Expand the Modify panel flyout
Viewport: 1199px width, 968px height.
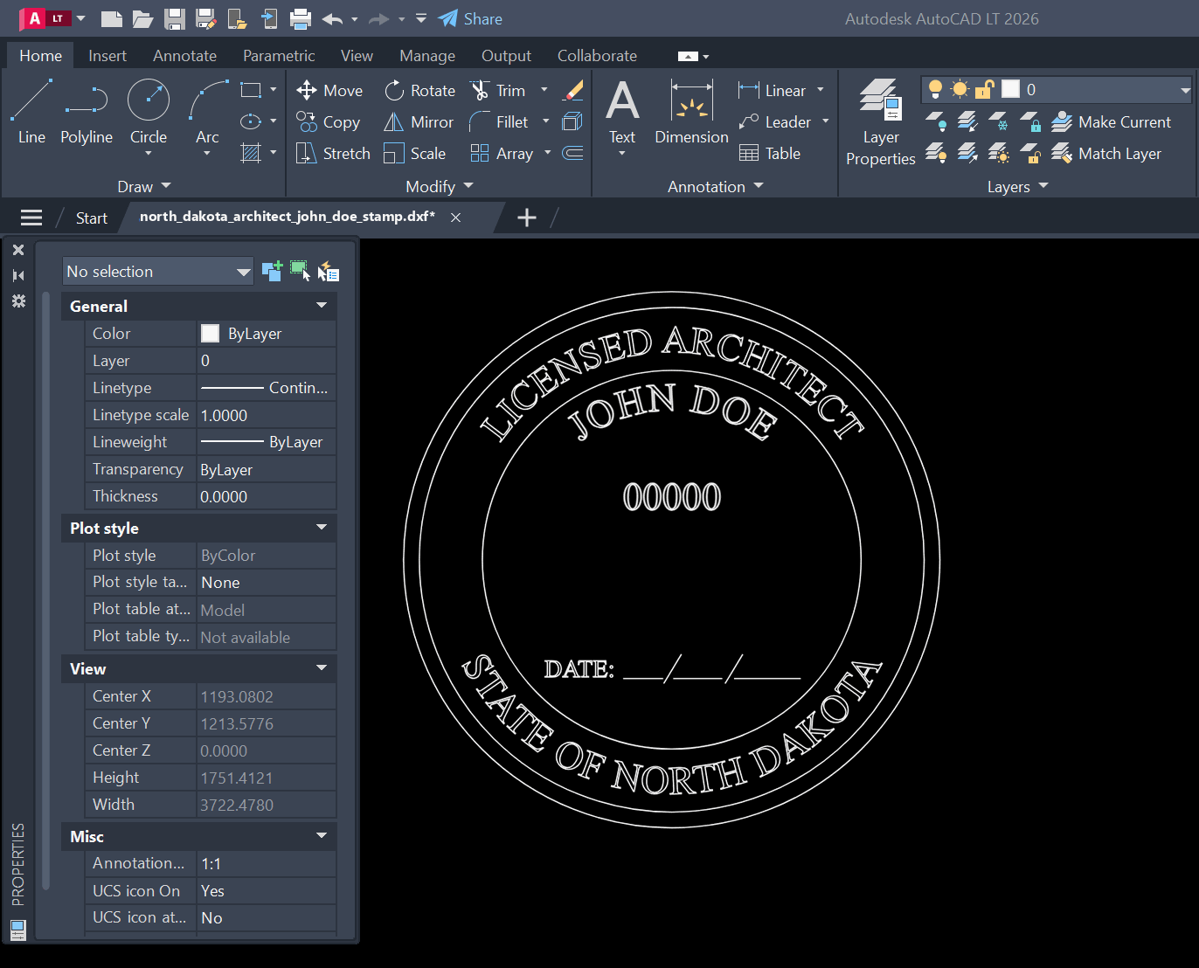pos(439,186)
